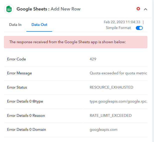Click the Error Code label
The image size is (154, 142).
tap(16, 59)
